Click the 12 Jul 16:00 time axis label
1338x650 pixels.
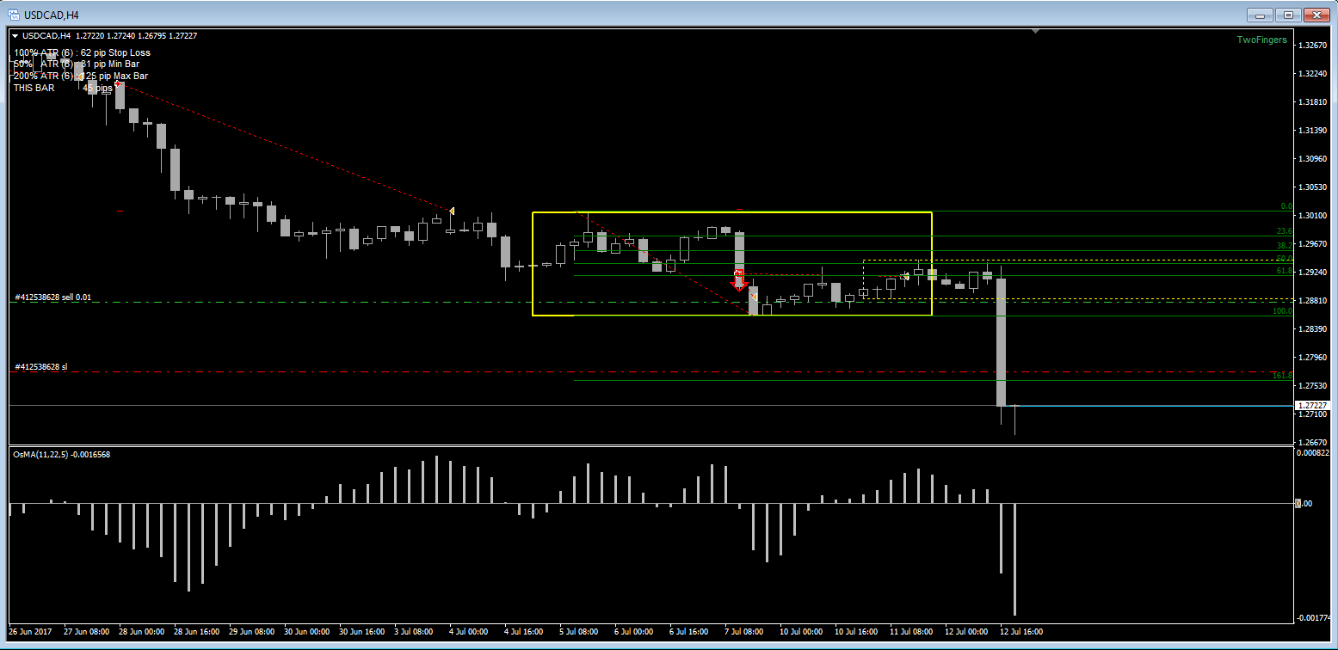pyautogui.click(x=1021, y=632)
